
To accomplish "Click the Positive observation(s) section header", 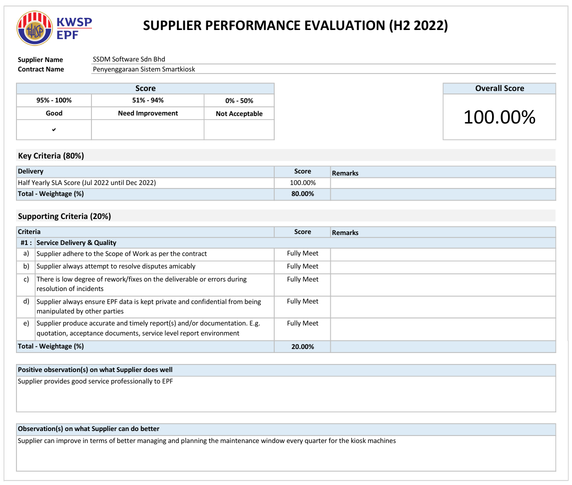I will click(x=286, y=370).
